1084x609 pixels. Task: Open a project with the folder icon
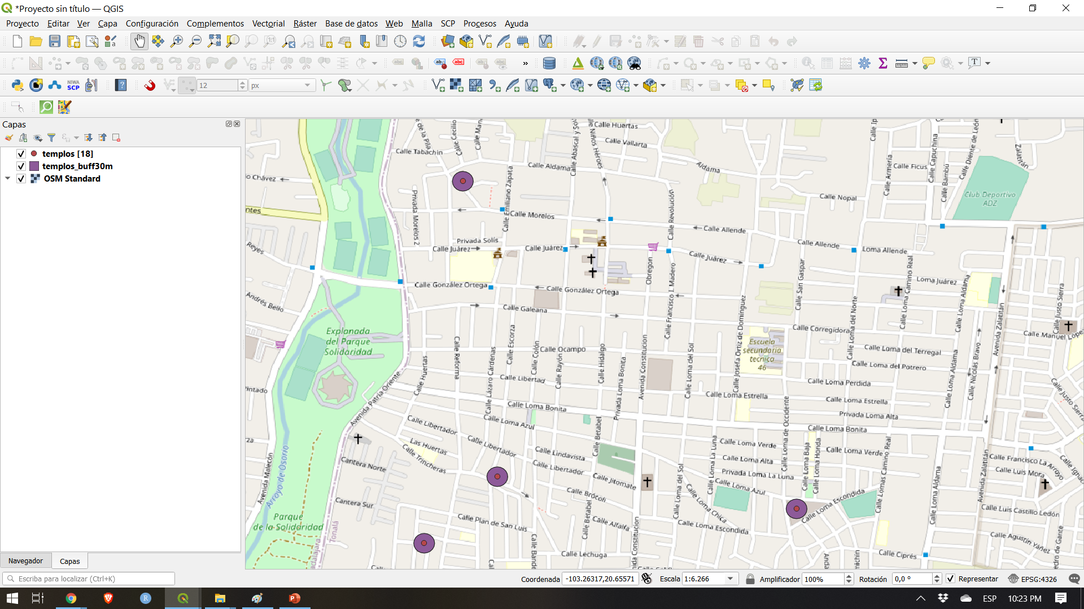pos(36,41)
